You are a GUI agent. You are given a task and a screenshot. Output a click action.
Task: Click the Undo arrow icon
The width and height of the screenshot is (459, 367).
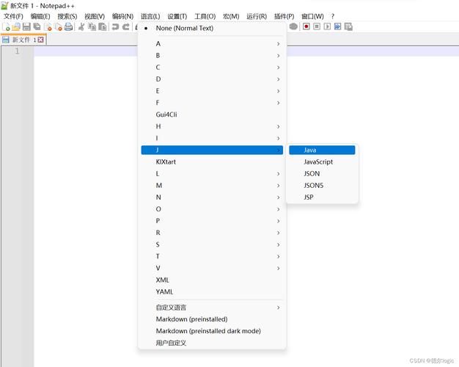click(x=115, y=27)
